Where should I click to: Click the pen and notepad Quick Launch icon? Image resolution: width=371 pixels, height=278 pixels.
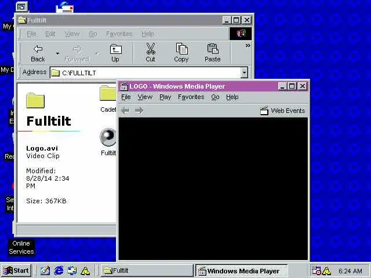[x=45, y=270]
